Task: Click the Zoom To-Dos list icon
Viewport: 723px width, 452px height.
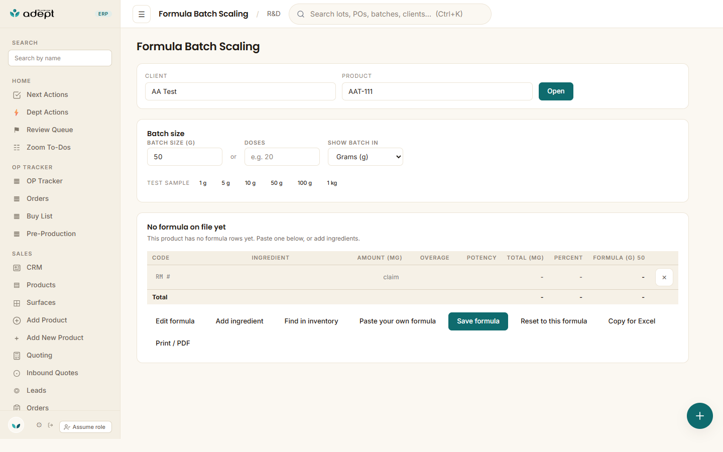Action: (17, 148)
